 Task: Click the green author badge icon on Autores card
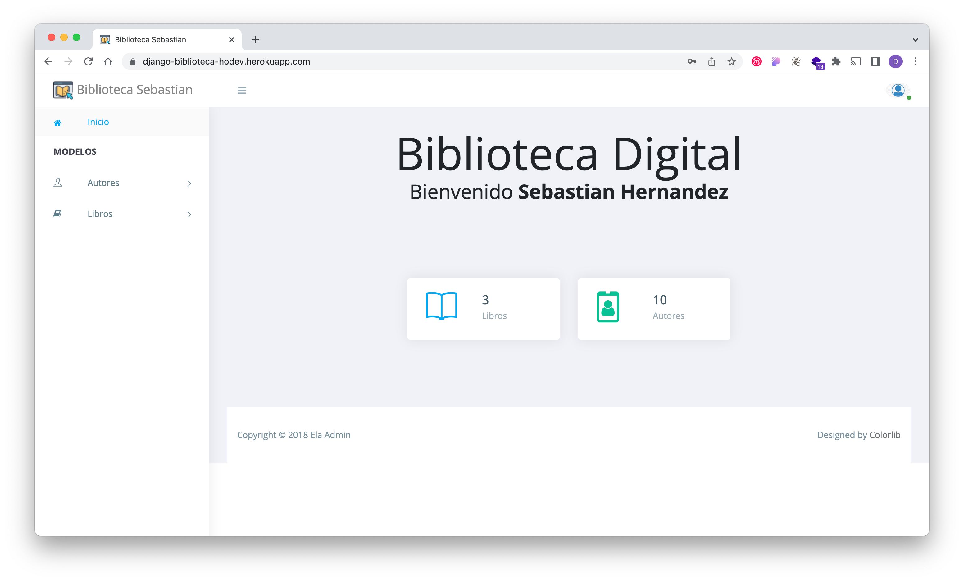click(607, 307)
